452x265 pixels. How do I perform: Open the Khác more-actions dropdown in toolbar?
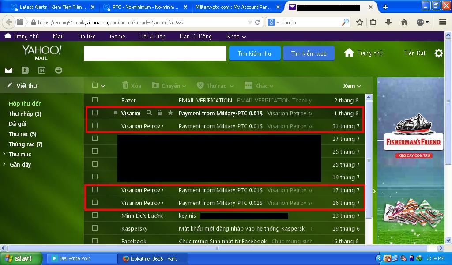point(259,86)
